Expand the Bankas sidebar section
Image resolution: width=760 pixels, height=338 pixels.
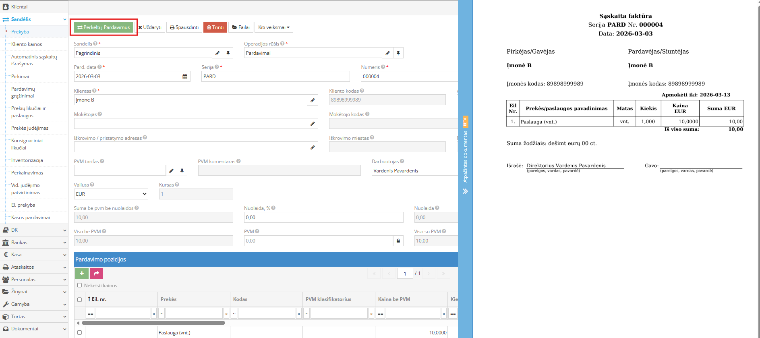pyautogui.click(x=34, y=243)
